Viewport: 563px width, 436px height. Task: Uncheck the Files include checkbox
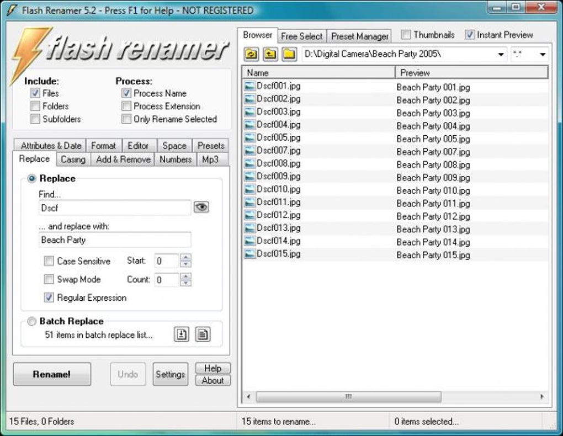coord(35,93)
